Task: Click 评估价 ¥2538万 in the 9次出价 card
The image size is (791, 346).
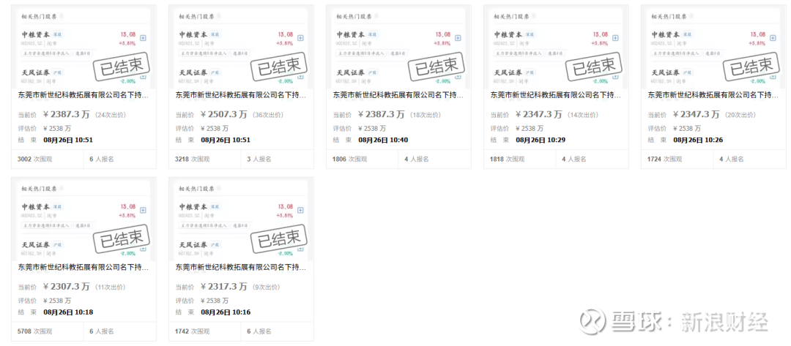Action: point(202,301)
